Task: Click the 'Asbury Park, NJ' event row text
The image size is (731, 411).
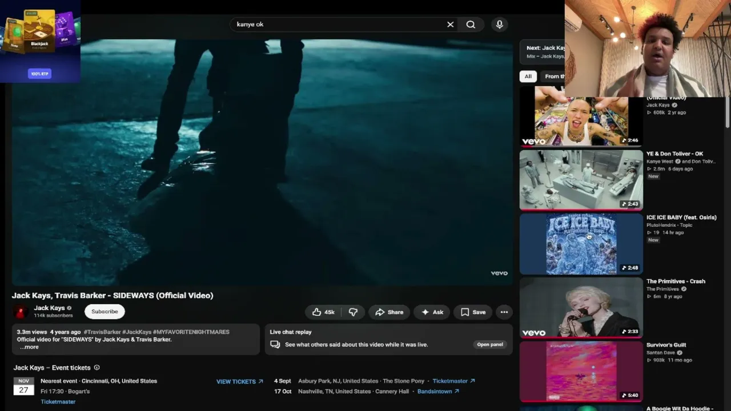Action: click(361, 381)
